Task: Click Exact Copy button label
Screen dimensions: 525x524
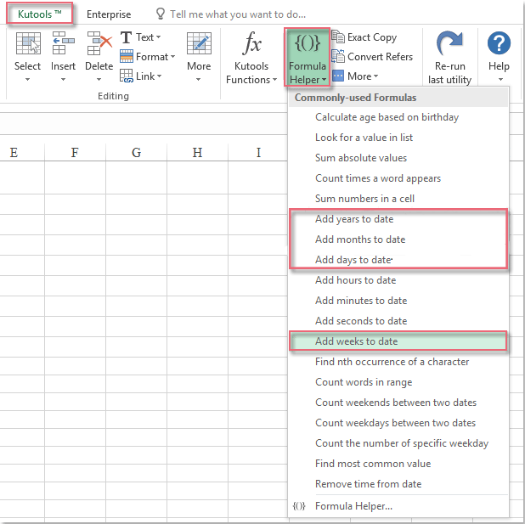Action: click(372, 37)
